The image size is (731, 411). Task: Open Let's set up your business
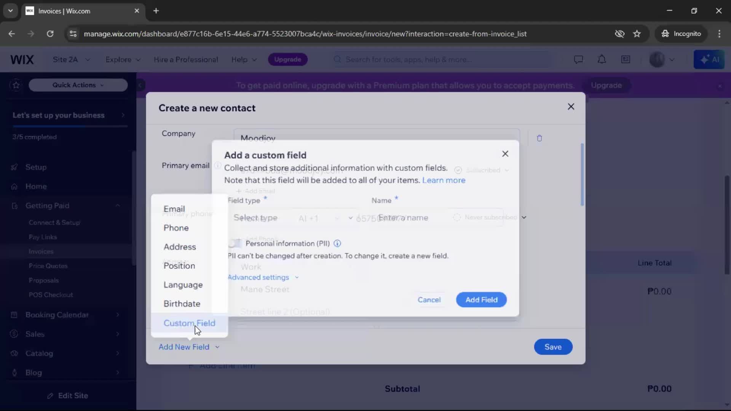(69, 115)
